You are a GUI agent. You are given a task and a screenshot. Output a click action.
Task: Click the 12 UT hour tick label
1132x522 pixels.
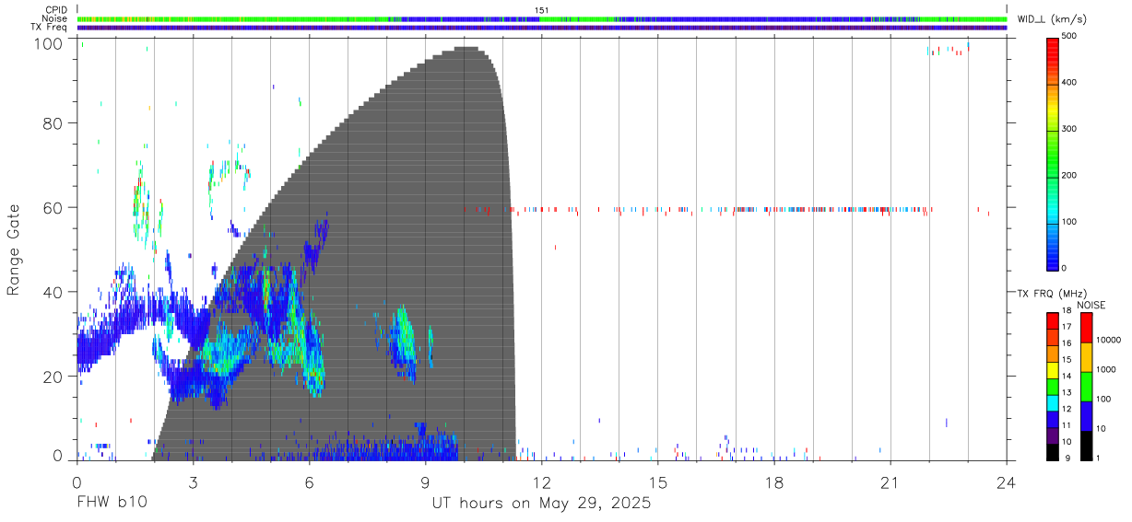542,481
